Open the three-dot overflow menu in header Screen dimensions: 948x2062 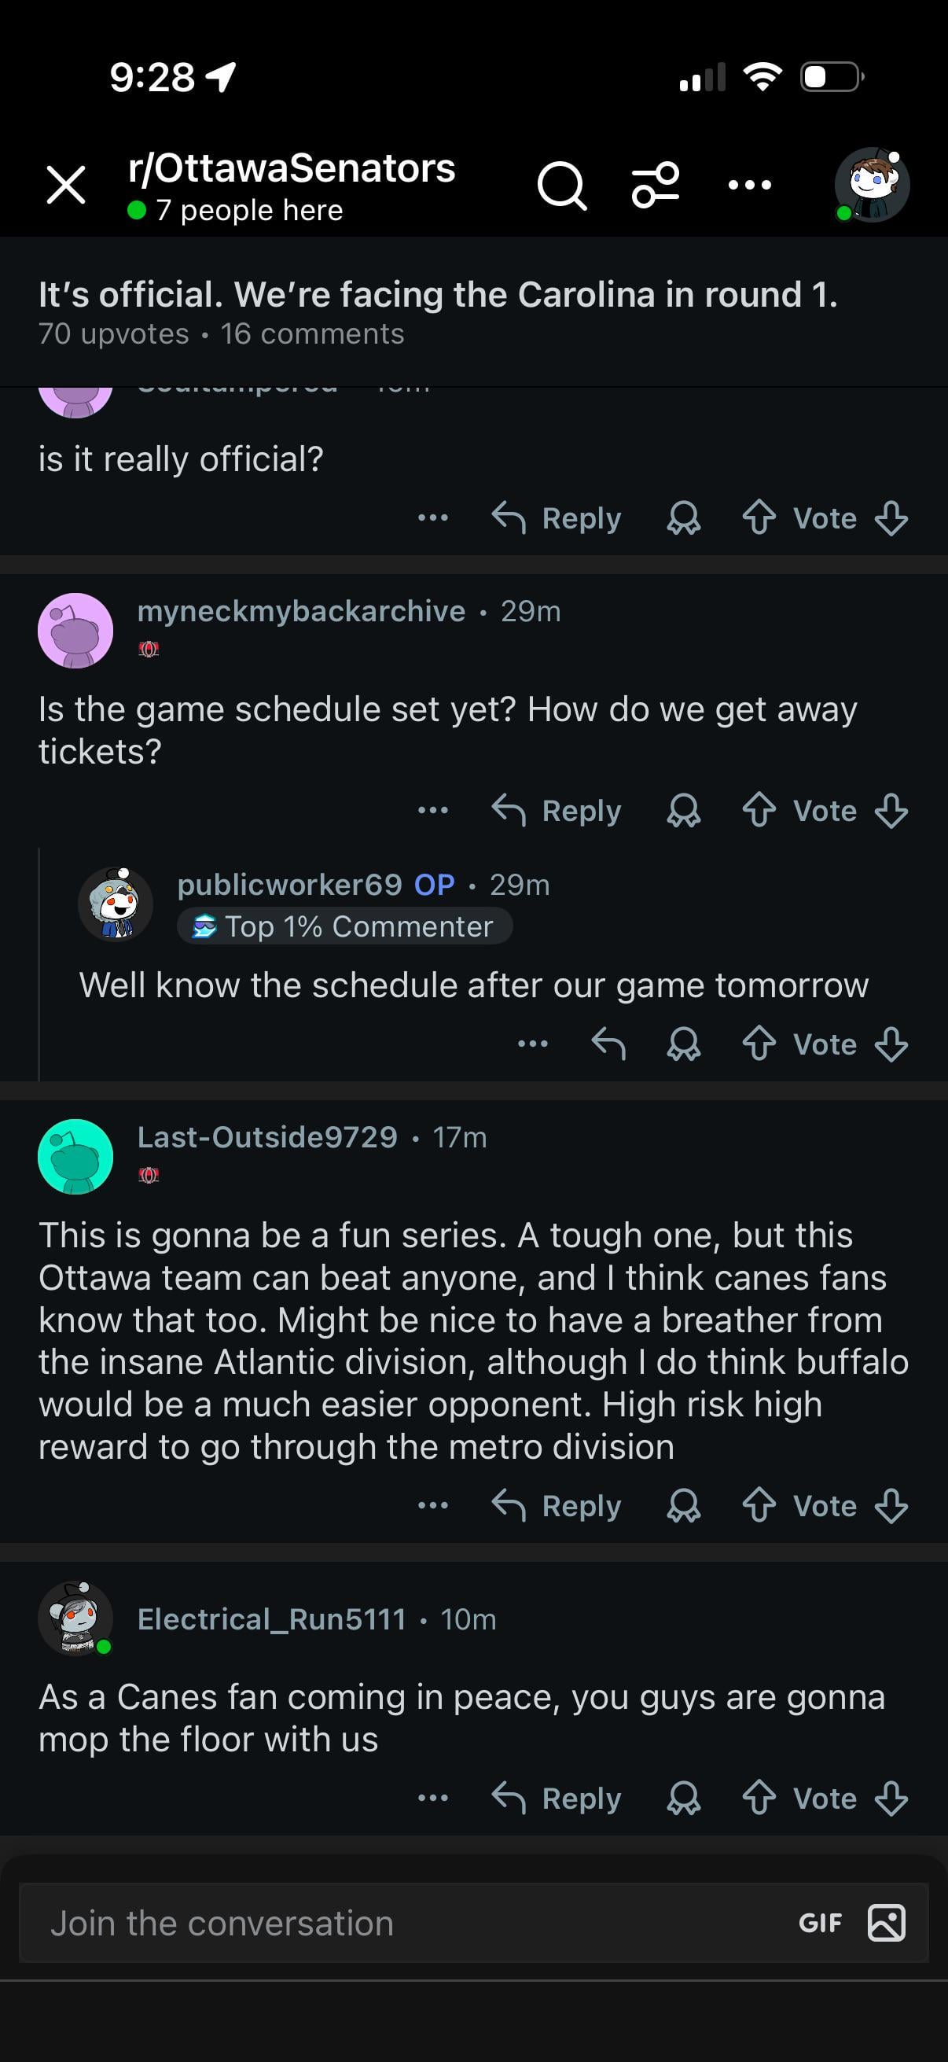pyautogui.click(x=750, y=185)
